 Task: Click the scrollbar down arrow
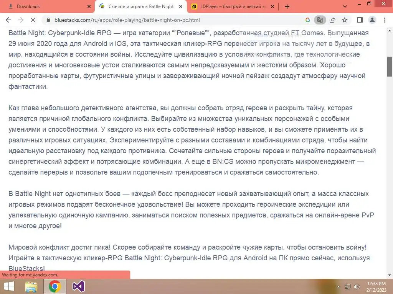pyautogui.click(x=390, y=276)
